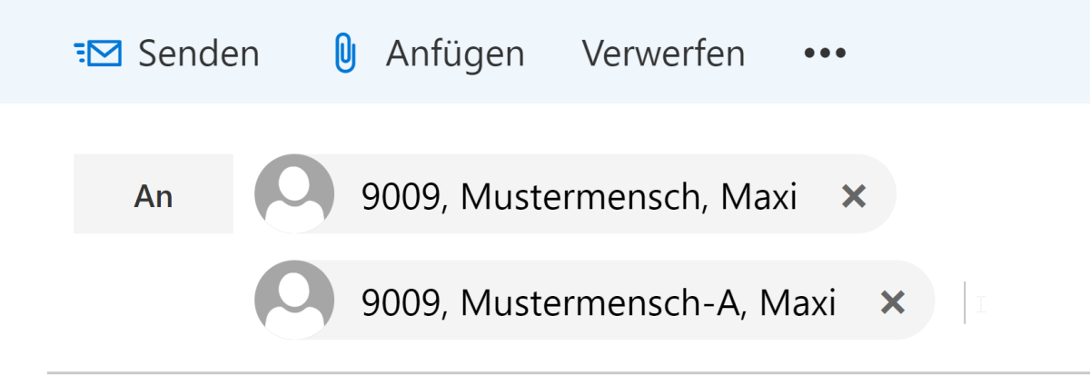The height and width of the screenshot is (375, 1090).
Task: Select recipient name 9009, Mustermensch-A, Maxi
Action: point(599,302)
